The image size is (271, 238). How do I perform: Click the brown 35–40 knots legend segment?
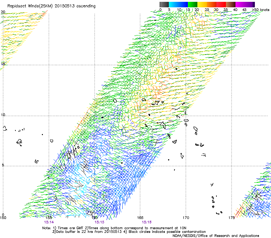click(231, 4)
